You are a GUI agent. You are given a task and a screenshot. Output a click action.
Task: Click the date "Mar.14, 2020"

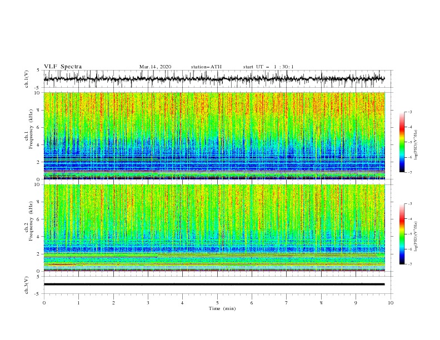click(x=155, y=67)
